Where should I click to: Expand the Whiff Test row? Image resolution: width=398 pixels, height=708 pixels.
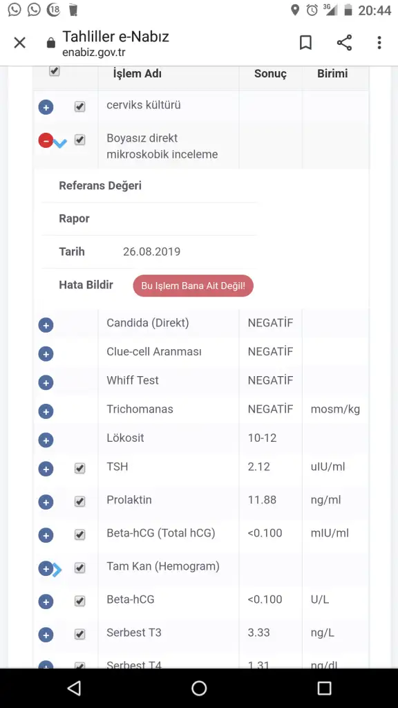point(46,383)
